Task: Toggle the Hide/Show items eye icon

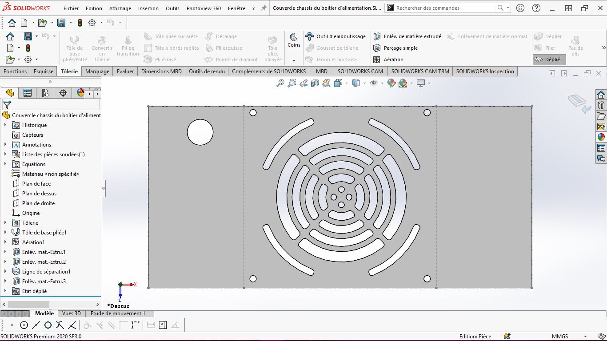Action: tap(374, 83)
